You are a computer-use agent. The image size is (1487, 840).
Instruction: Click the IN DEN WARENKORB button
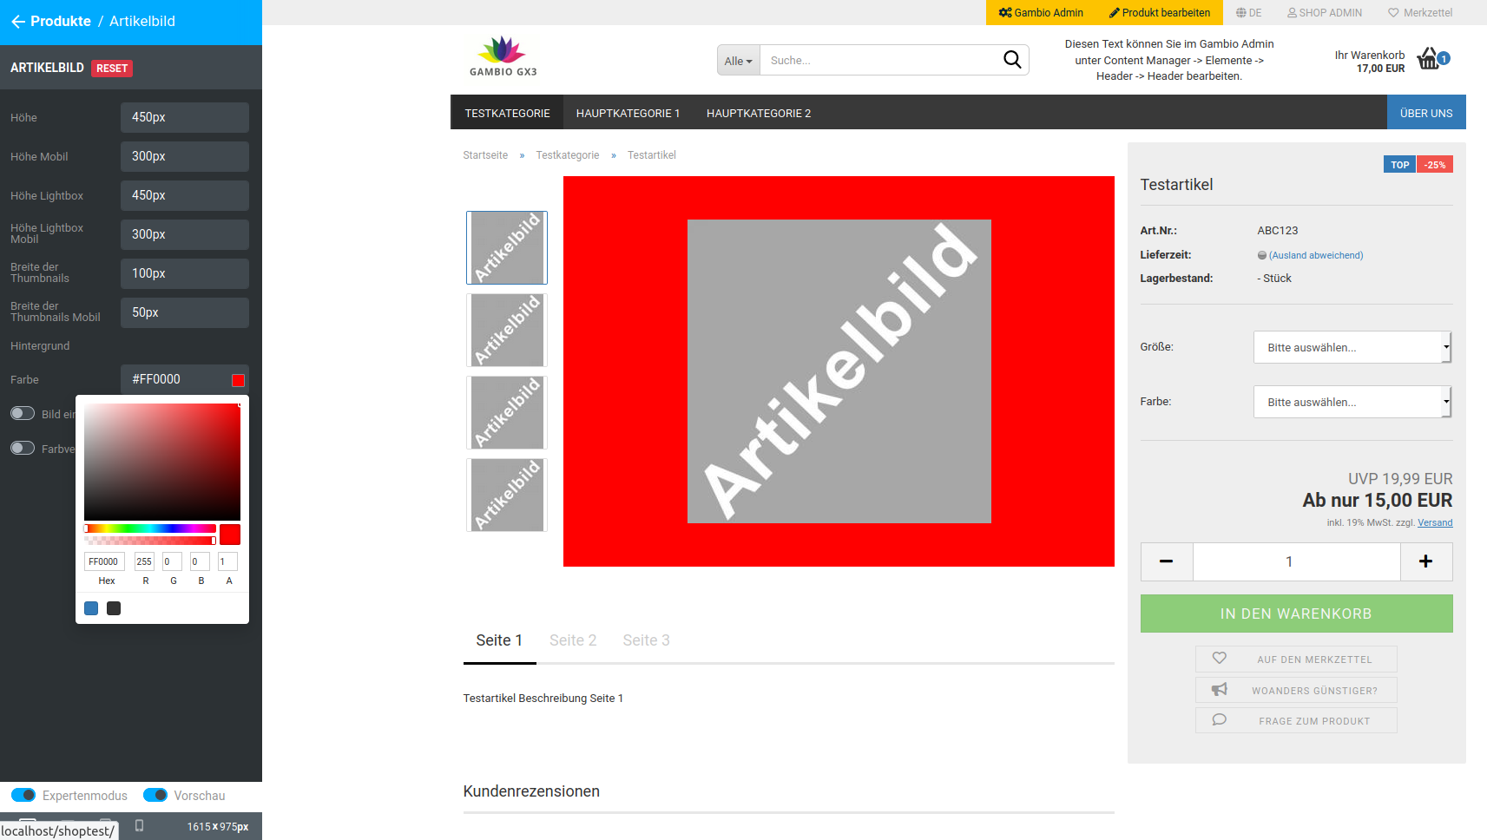1296,614
